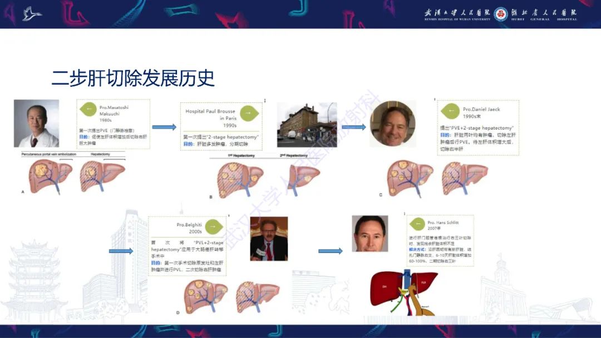Viewport: 601px width, 338px height.
Task: Click the blue arrow pointing to Pro.Belghiti box
Action: coord(121,251)
